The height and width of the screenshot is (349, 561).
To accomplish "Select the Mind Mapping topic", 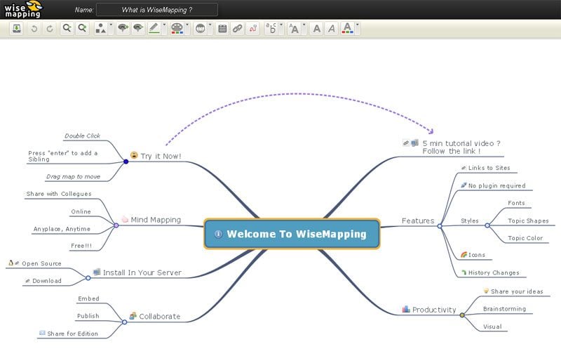I will click(156, 220).
